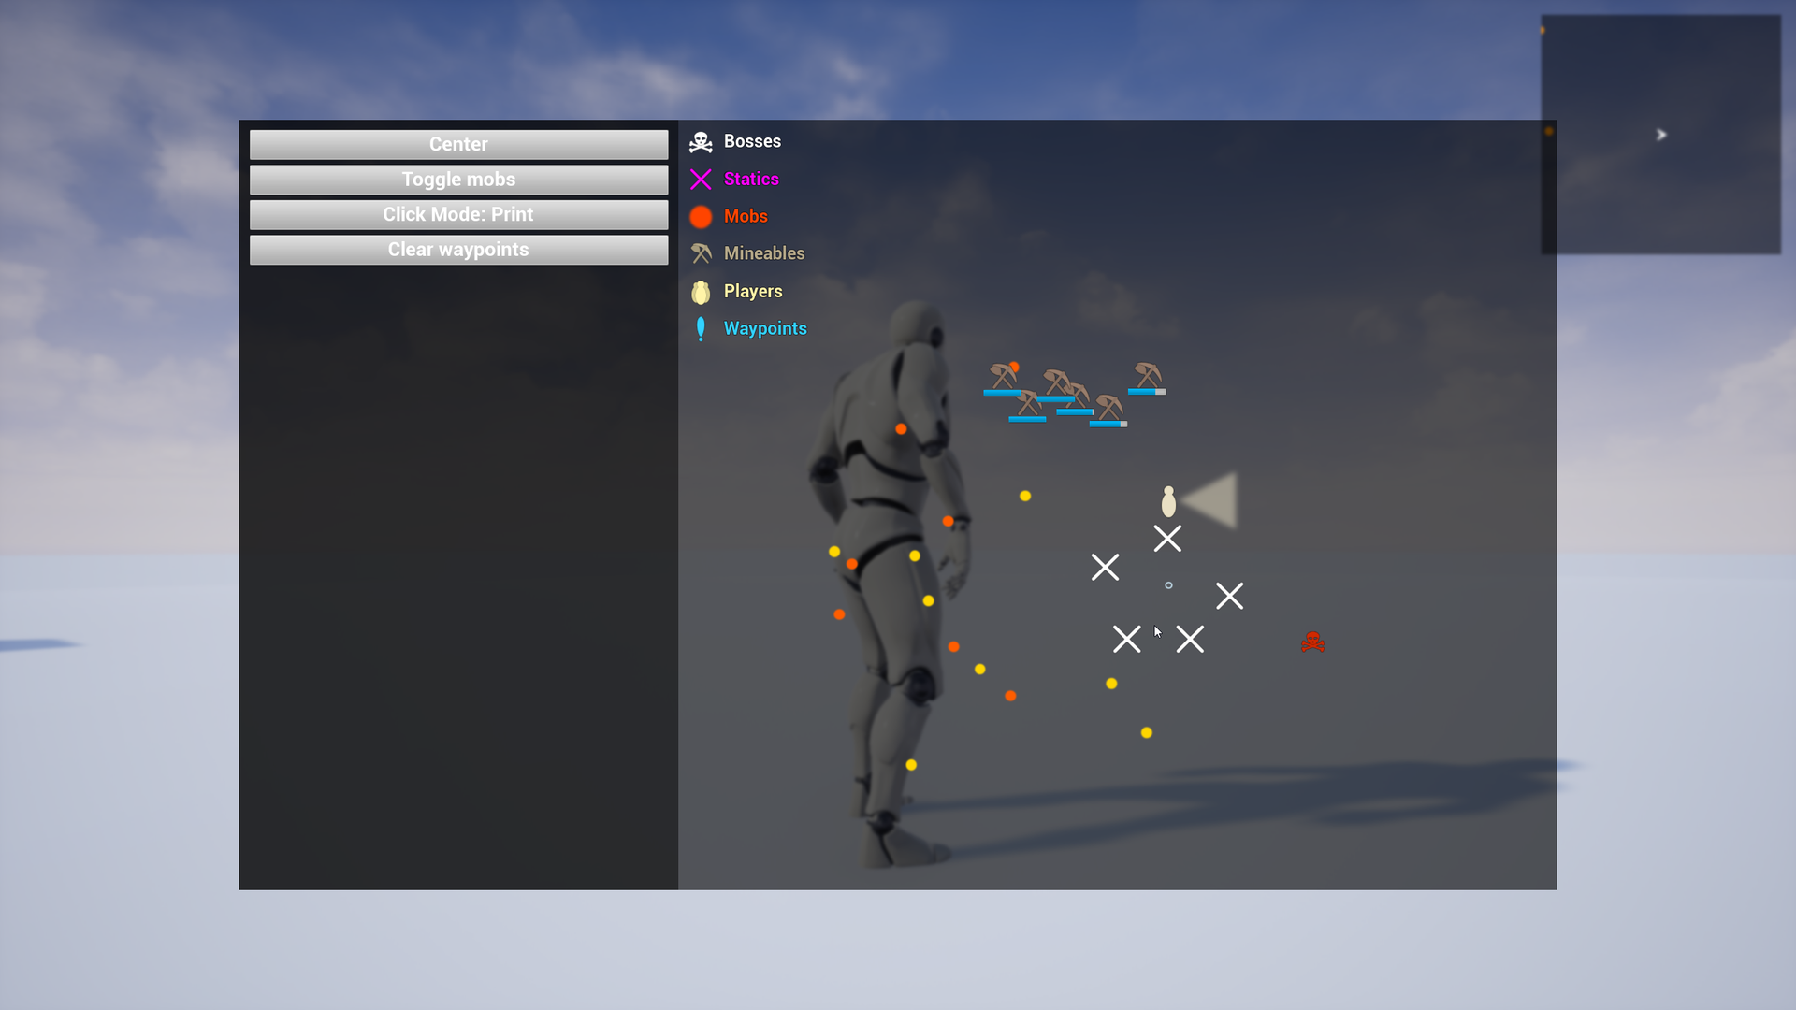Click the Waypoints pin icon in legend
Viewport: 1796px width, 1010px height.
coord(701,326)
